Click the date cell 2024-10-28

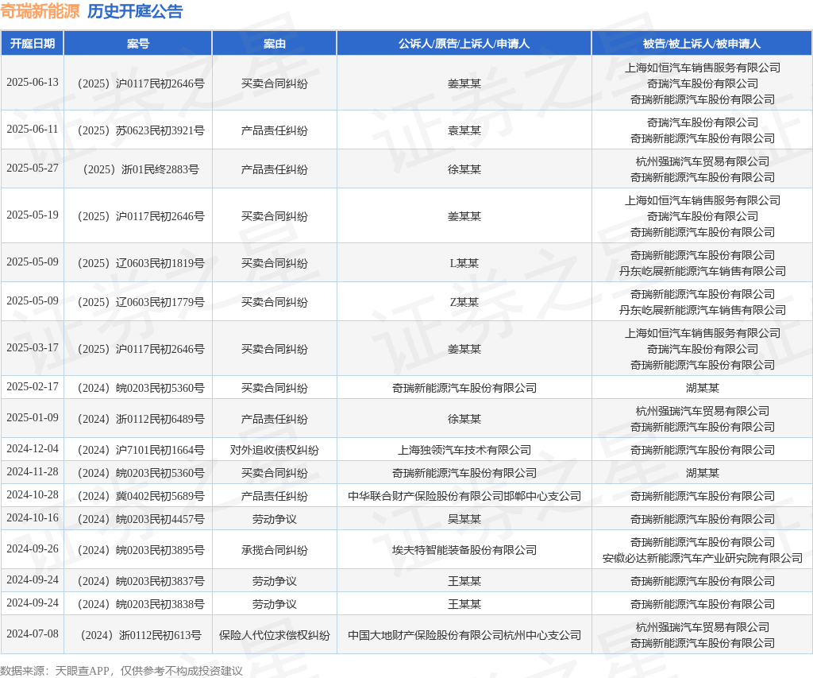(32, 494)
